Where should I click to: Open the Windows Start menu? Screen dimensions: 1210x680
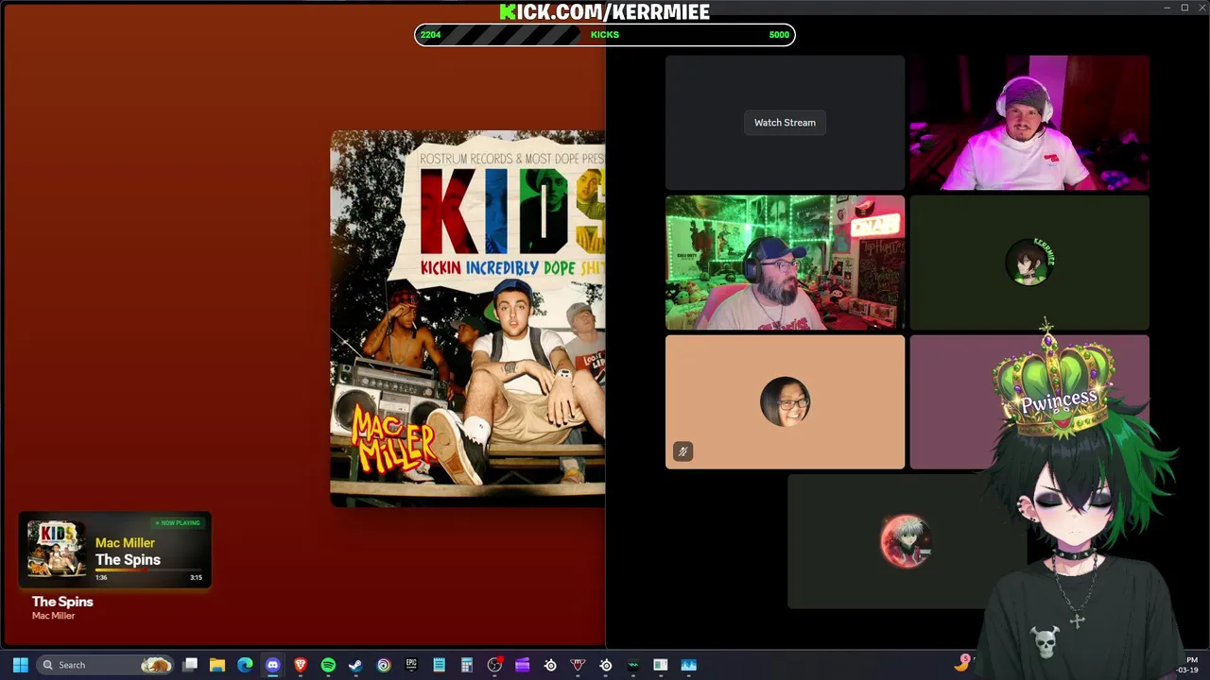point(20,665)
